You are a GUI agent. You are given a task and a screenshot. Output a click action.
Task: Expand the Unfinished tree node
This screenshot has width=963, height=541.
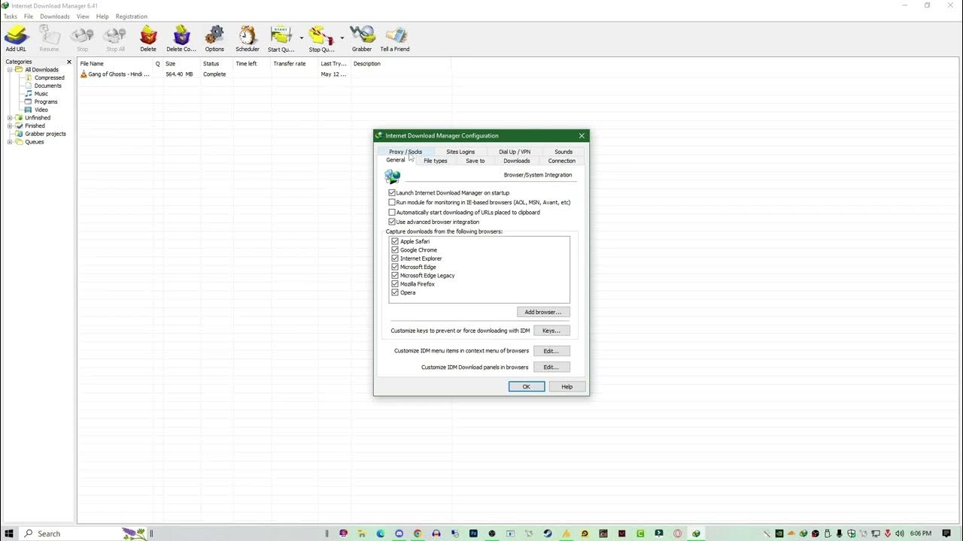tap(10, 118)
